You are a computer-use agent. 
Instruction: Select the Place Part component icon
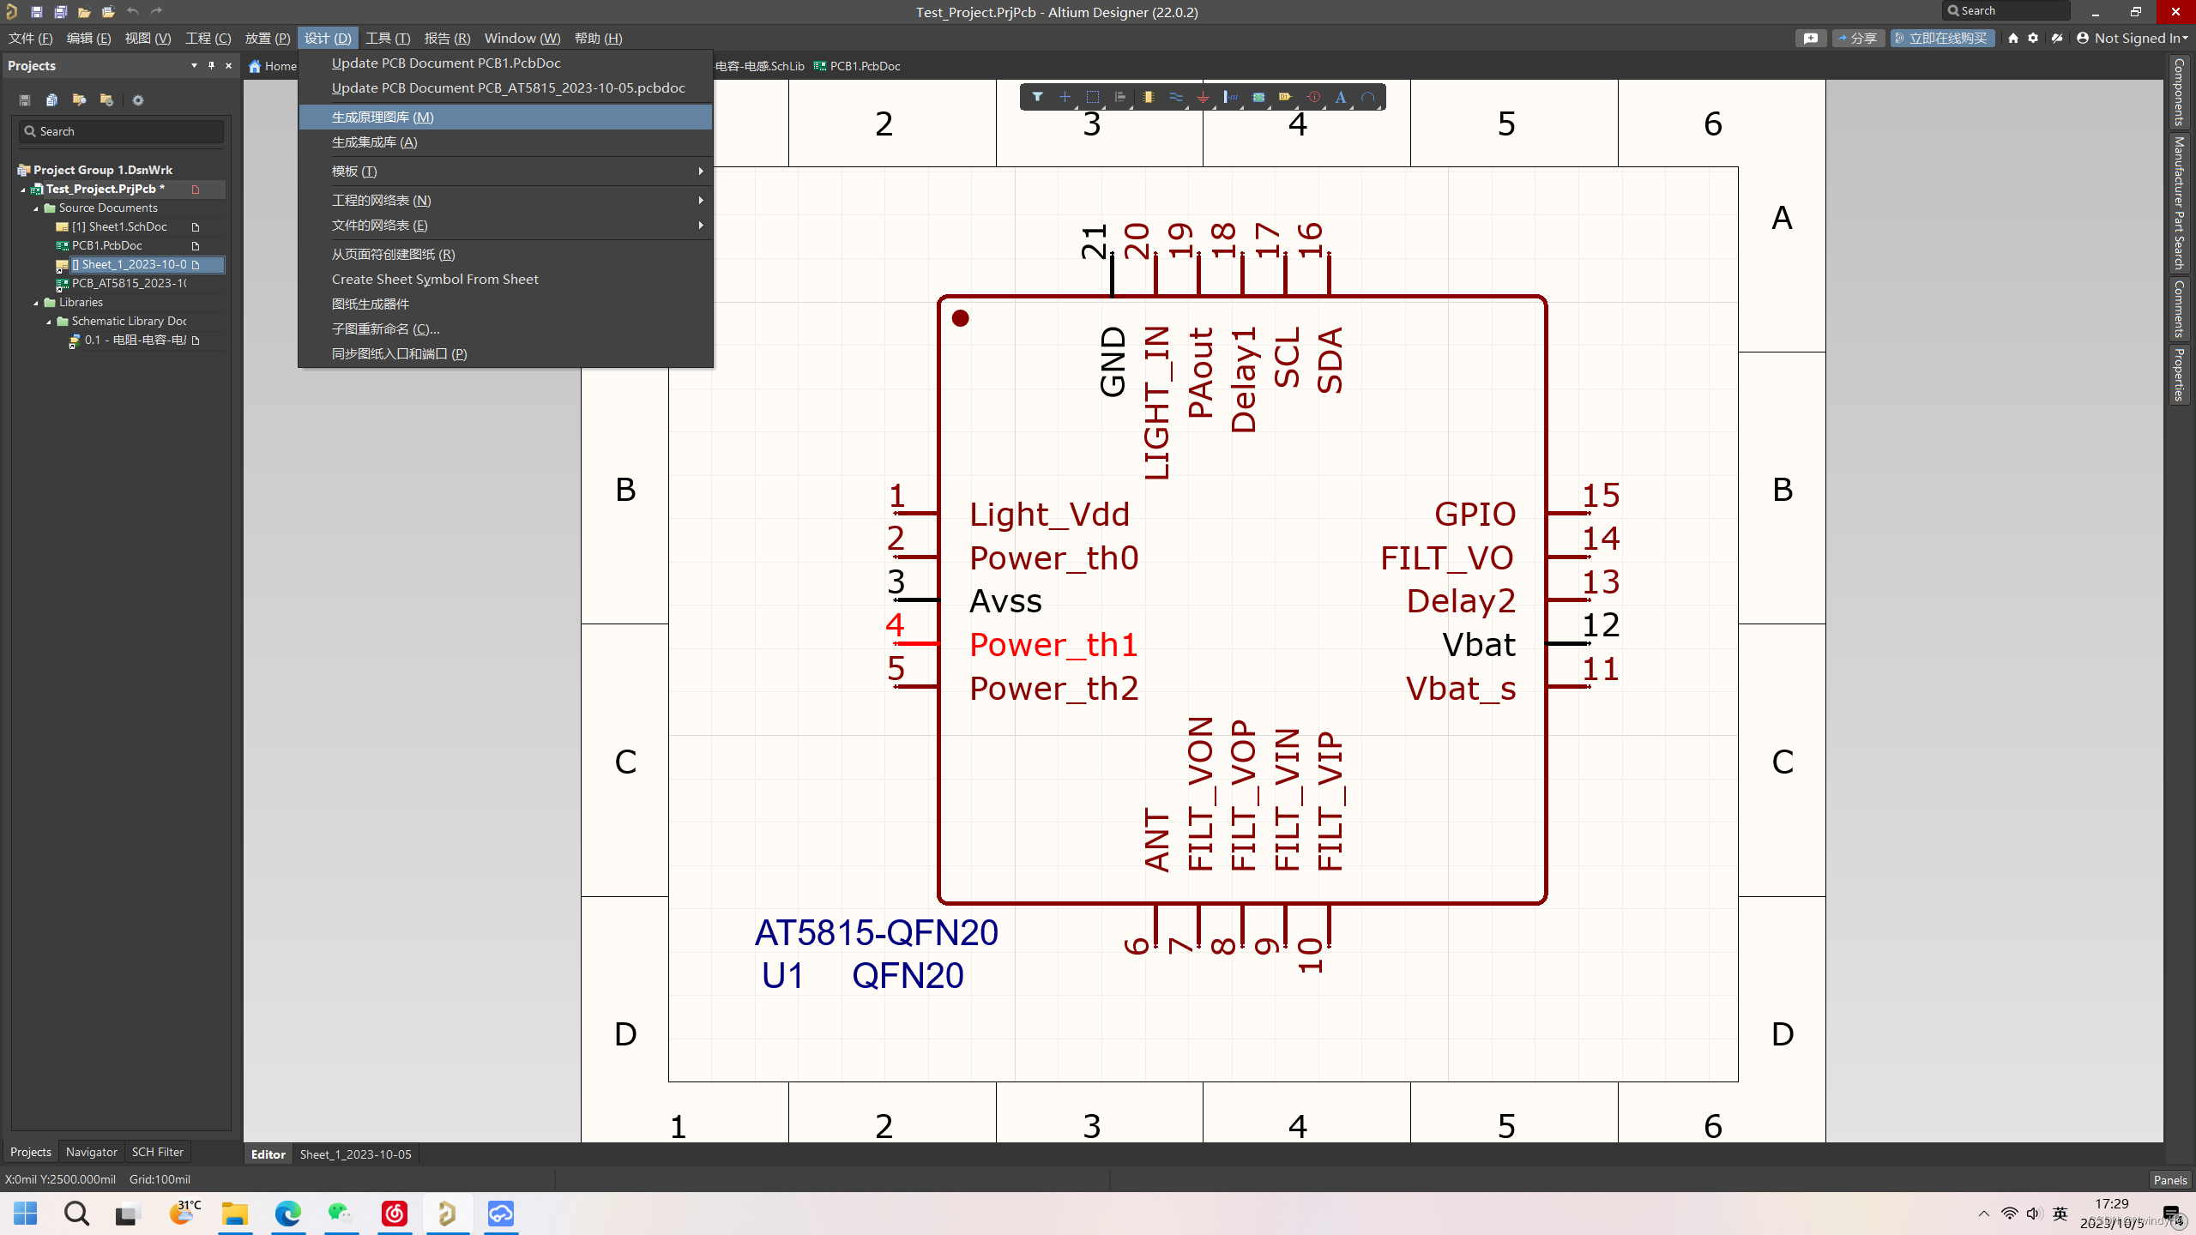tap(1148, 97)
